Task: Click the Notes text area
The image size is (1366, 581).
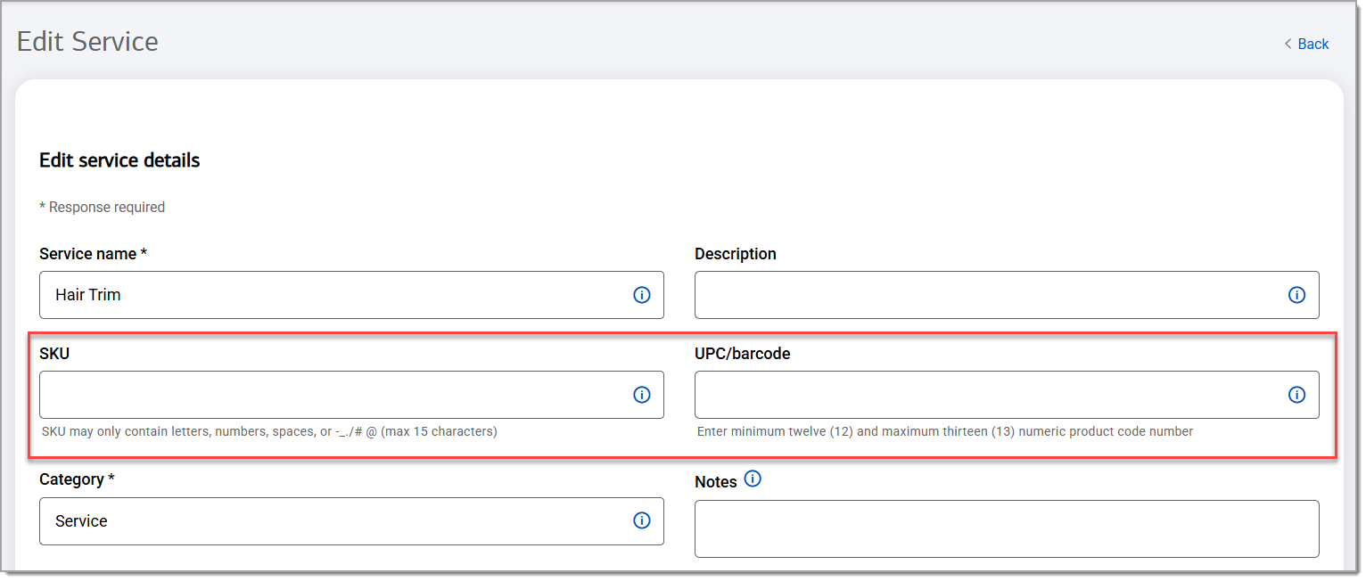Action: point(1007,528)
